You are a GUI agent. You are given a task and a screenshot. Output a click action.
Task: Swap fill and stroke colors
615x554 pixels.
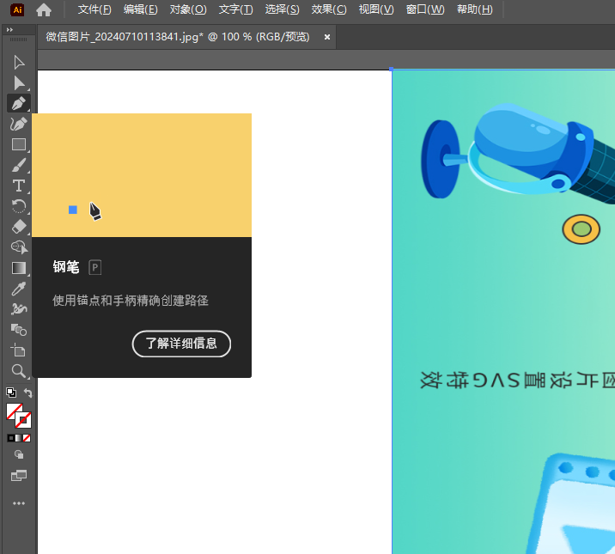28,393
